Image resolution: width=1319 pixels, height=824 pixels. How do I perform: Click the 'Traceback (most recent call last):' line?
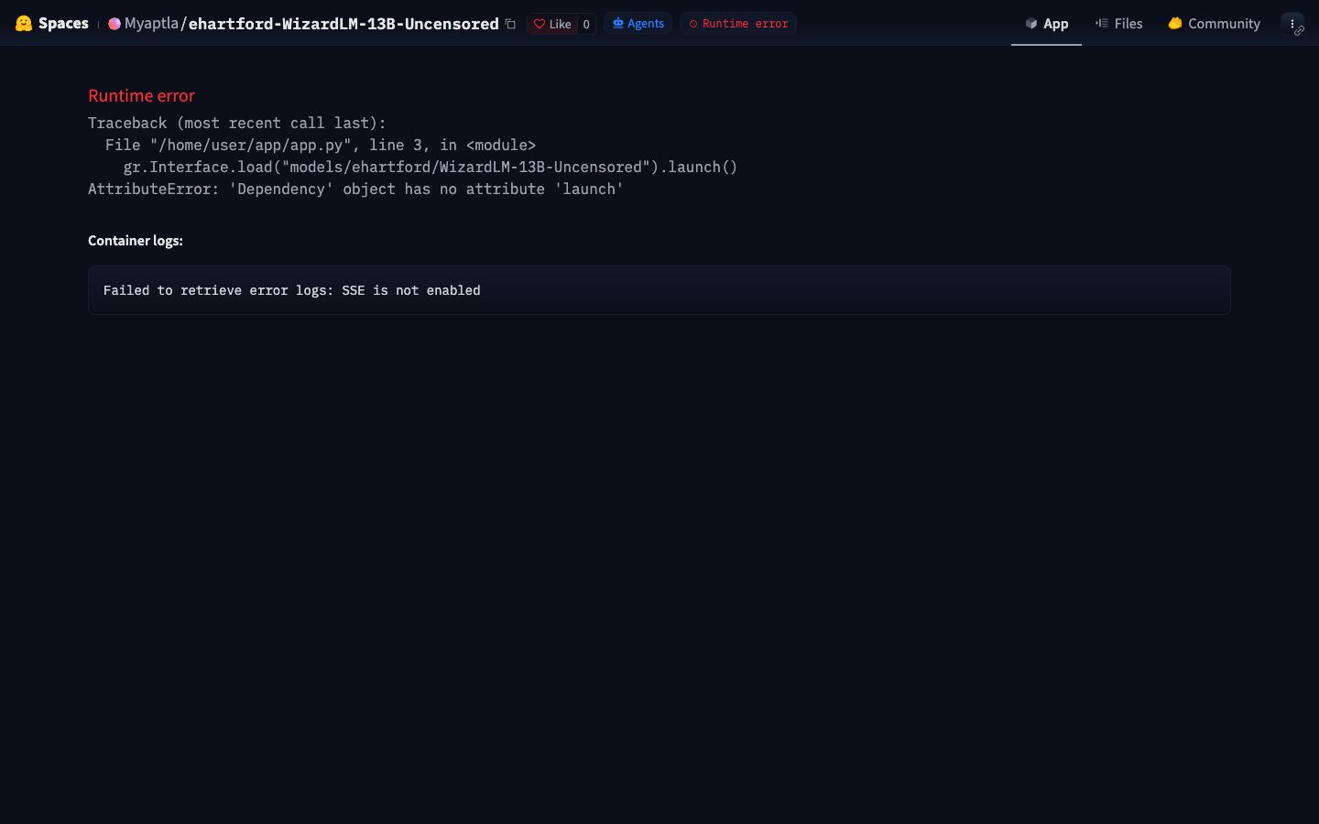click(x=237, y=123)
